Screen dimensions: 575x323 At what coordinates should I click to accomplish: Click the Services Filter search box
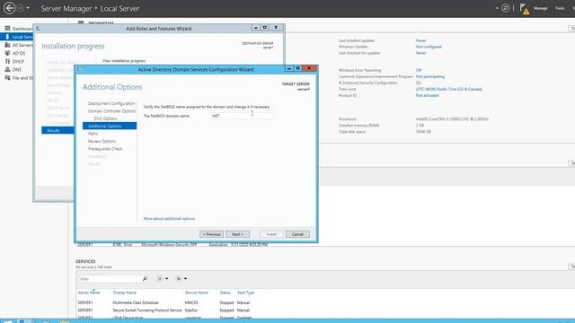coord(110,279)
